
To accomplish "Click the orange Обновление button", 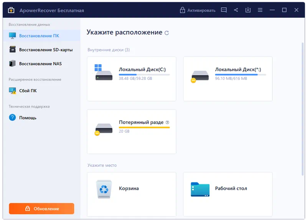I will 41,209.
